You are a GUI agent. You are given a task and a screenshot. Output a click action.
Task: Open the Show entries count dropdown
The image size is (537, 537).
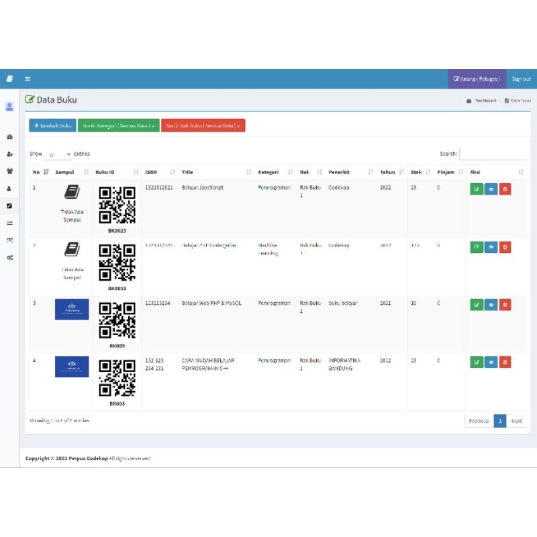(58, 154)
